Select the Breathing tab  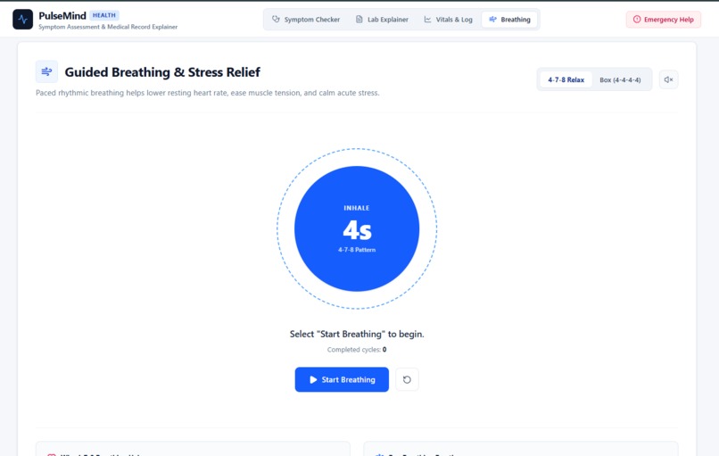click(509, 20)
